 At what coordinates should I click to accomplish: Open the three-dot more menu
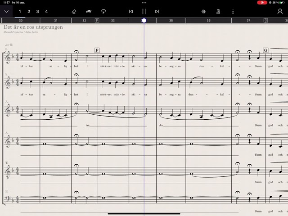[x=233, y=12]
